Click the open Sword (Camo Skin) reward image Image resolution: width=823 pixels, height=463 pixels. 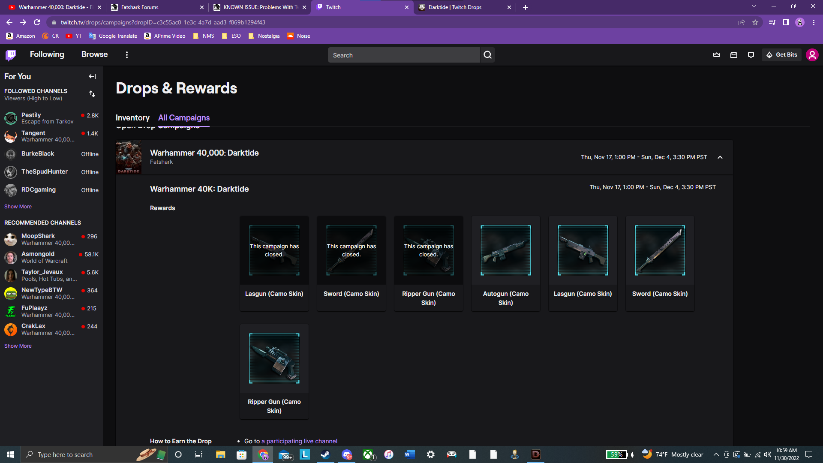[660, 250]
